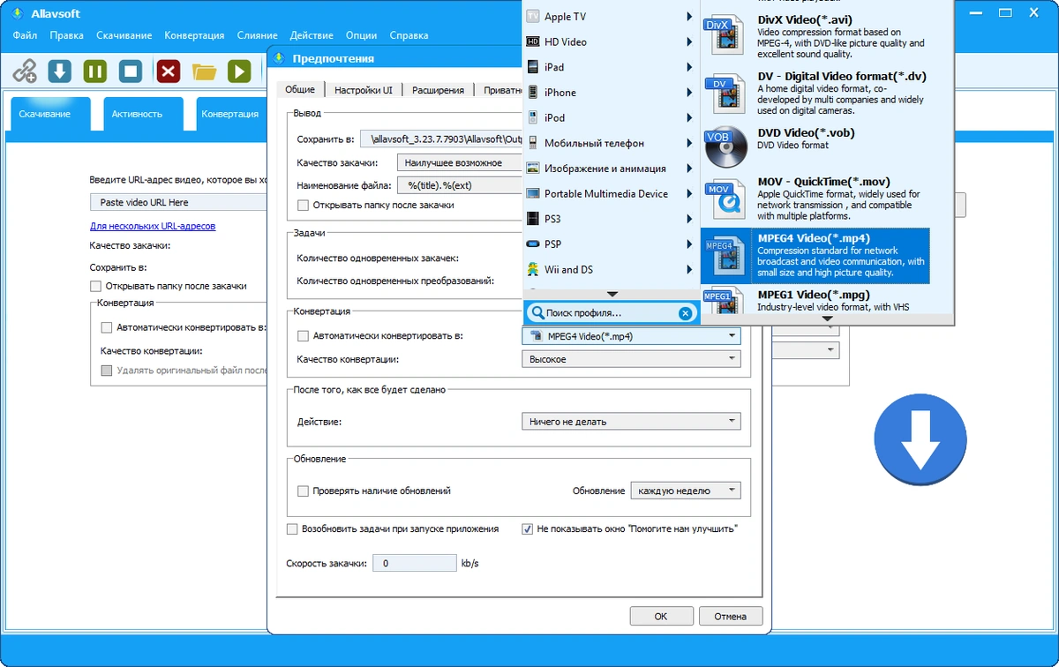Switch to Расширения tab

tap(438, 90)
